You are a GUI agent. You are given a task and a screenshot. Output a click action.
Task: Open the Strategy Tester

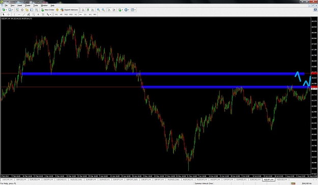(x=37, y=10)
